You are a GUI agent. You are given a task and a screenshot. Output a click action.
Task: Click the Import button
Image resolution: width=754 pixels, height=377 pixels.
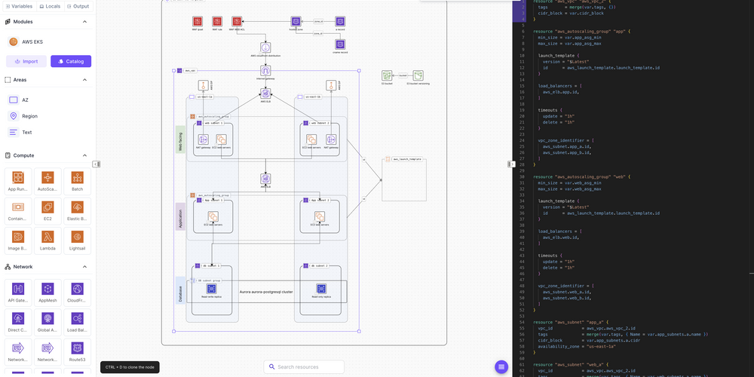coord(26,61)
